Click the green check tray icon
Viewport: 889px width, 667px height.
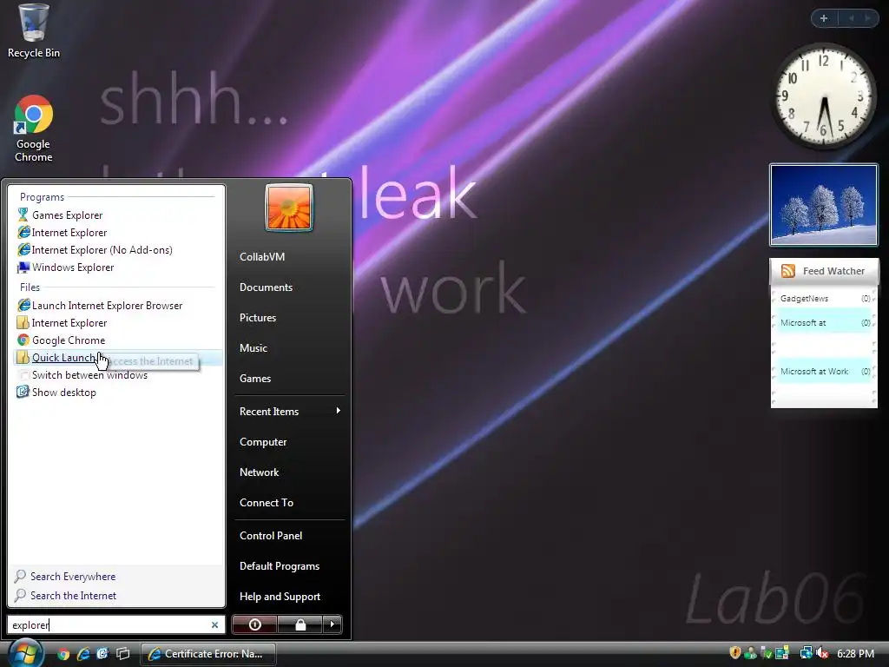coord(767,653)
